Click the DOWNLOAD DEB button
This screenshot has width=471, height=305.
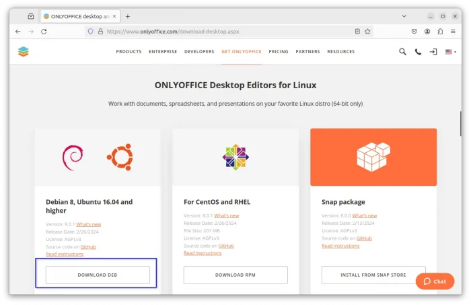(x=98, y=275)
